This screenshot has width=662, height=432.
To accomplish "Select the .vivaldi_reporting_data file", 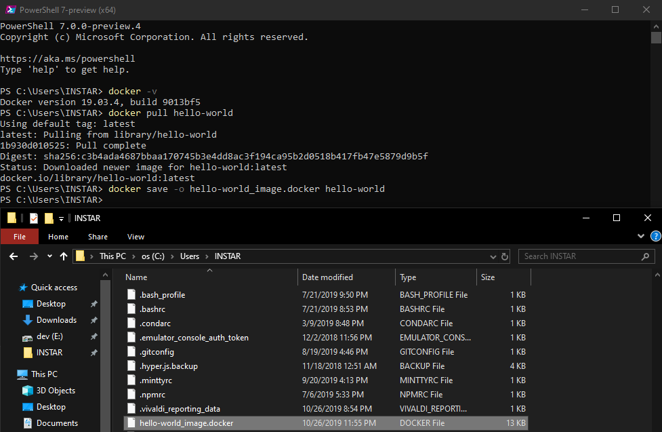I will pyautogui.click(x=326, y=409).
